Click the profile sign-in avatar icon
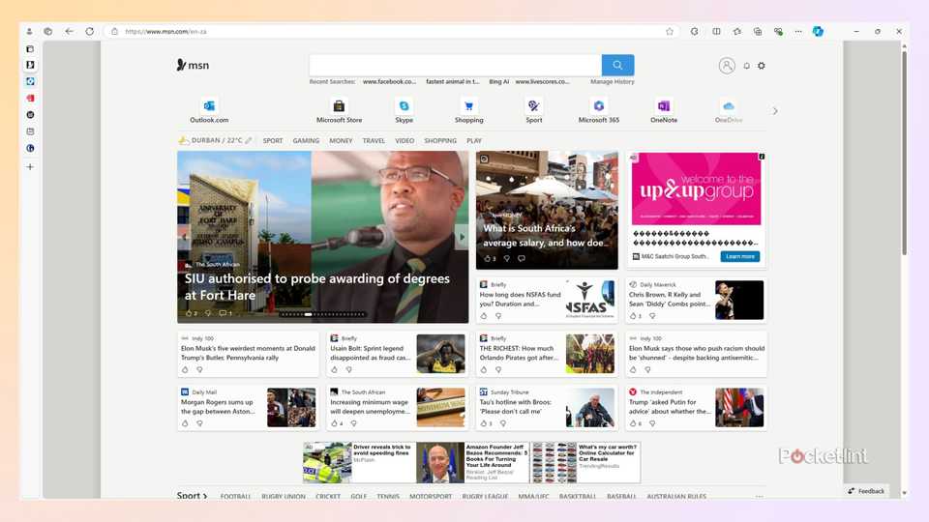 727,66
